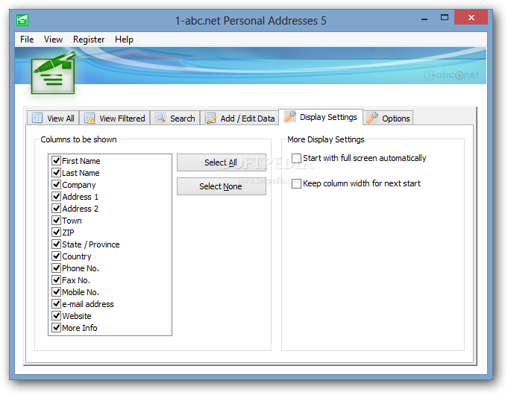The width and height of the screenshot is (508, 395).
Task: Open the Register menu
Action: [x=89, y=39]
